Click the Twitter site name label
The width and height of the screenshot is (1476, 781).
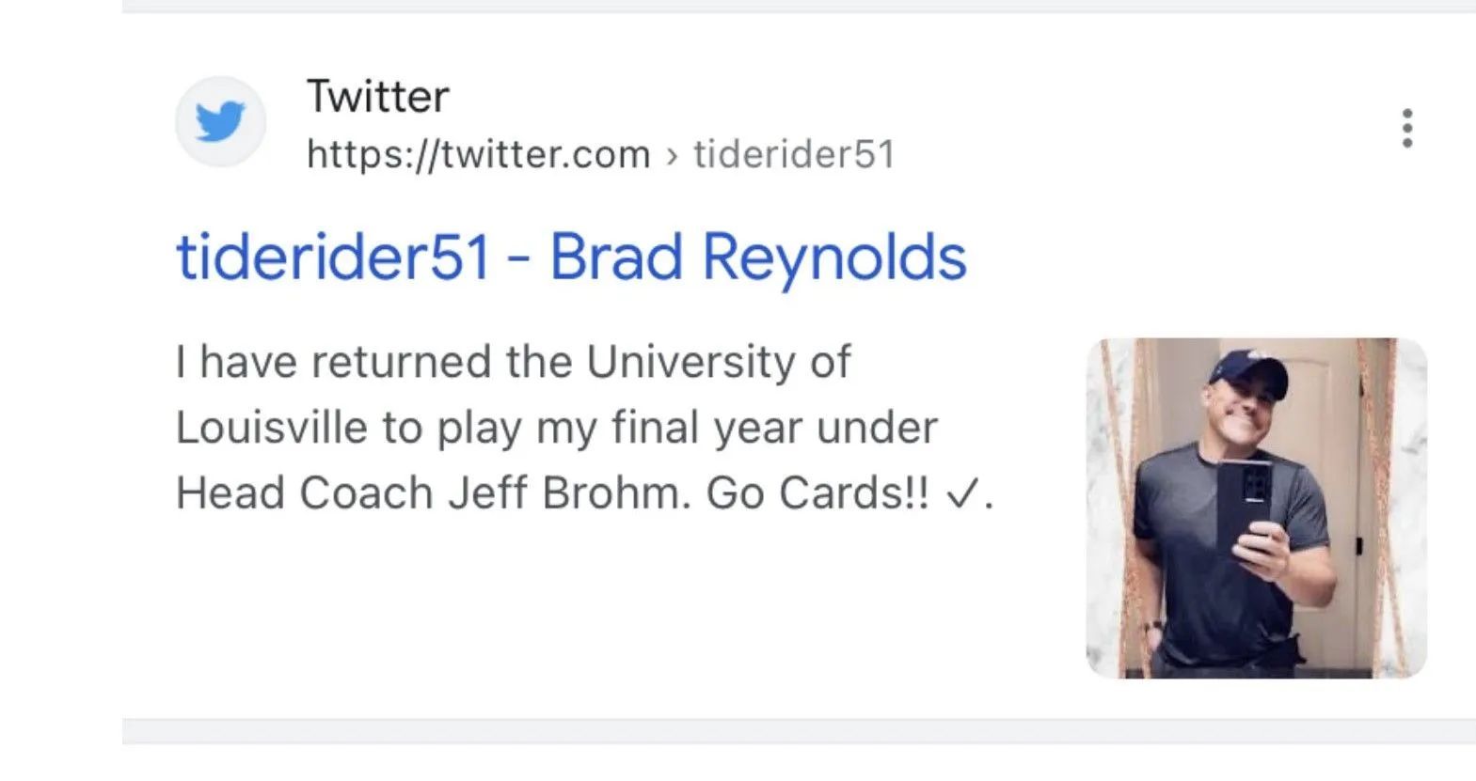(x=378, y=96)
